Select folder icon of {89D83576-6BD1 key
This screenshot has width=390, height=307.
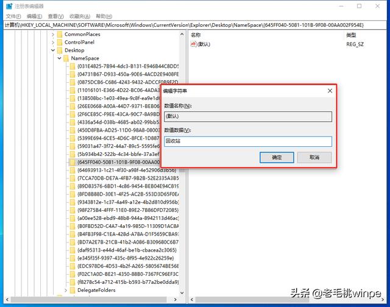73,186
